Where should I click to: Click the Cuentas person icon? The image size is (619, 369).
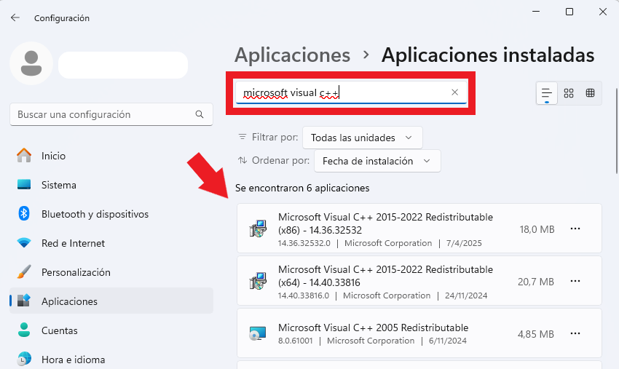(x=24, y=330)
